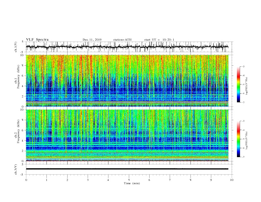The width and height of the screenshot is (261, 202).
Task: Click the ch.2 spectrogram plot
Action: 127,135
